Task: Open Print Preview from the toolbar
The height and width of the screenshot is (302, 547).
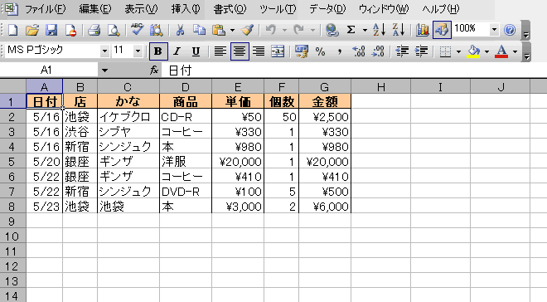Action: point(114,30)
